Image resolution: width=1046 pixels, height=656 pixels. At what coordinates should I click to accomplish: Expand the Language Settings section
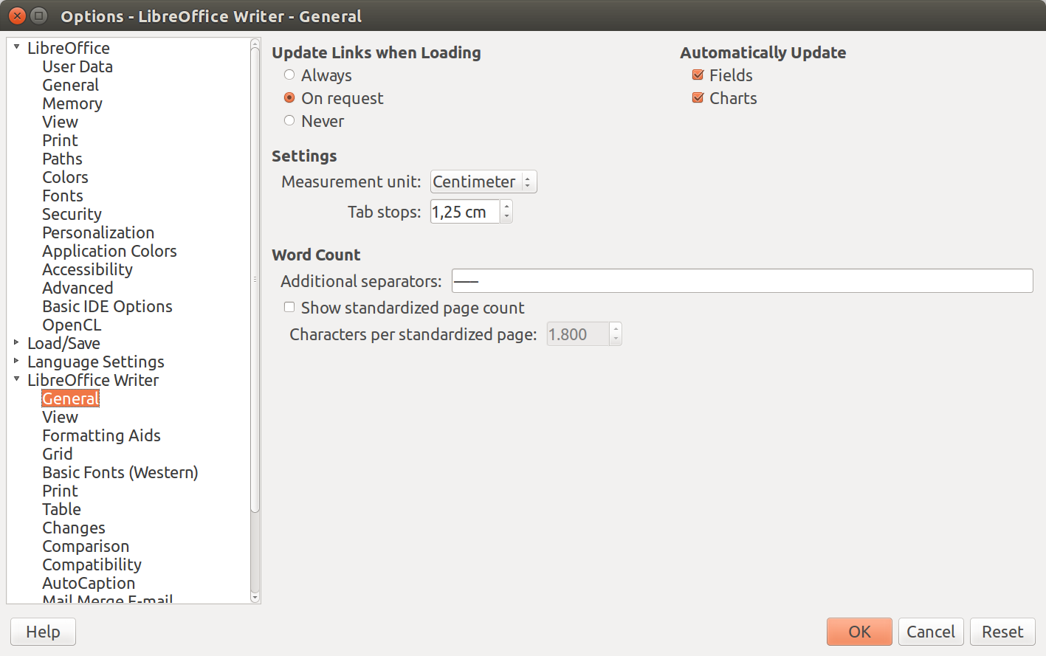click(x=16, y=362)
